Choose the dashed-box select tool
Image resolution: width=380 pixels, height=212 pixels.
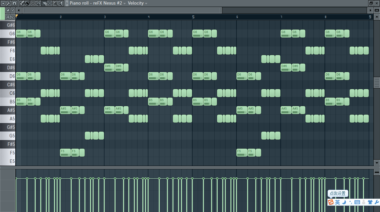coord(50,3)
